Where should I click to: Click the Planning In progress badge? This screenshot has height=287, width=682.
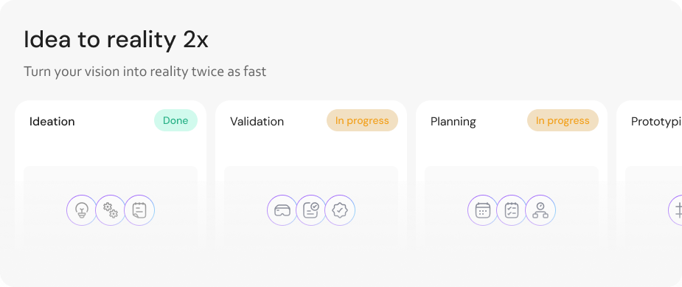[x=563, y=121]
